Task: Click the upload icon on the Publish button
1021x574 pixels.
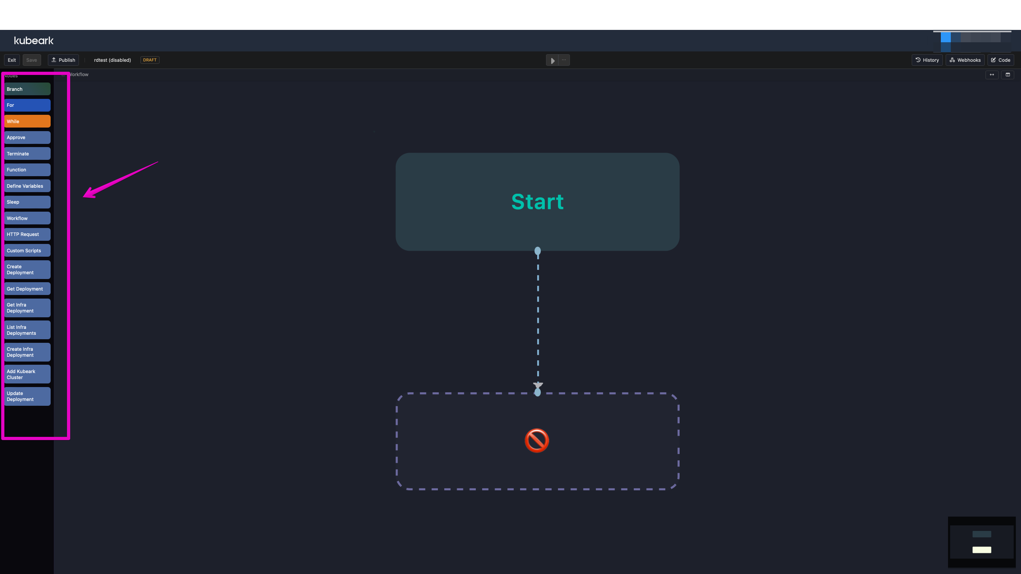Action: (x=55, y=59)
